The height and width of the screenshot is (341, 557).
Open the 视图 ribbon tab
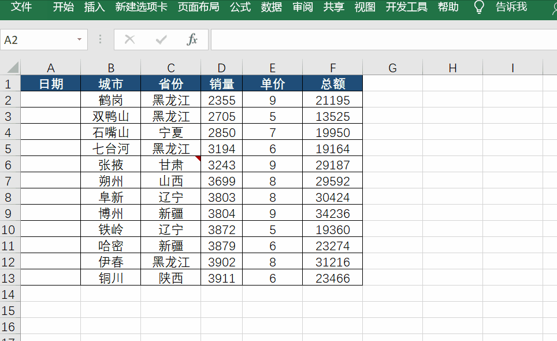(x=365, y=7)
